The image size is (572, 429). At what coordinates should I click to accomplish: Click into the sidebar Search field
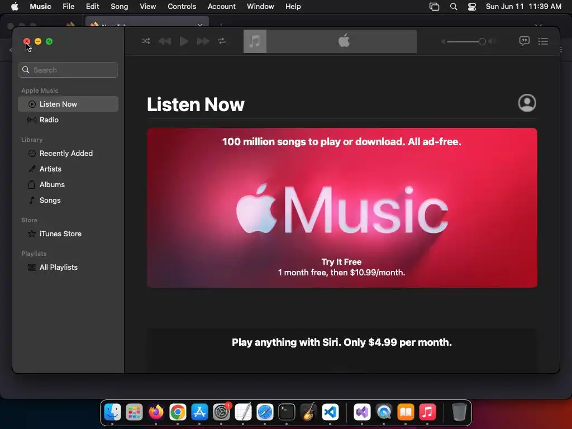point(68,70)
